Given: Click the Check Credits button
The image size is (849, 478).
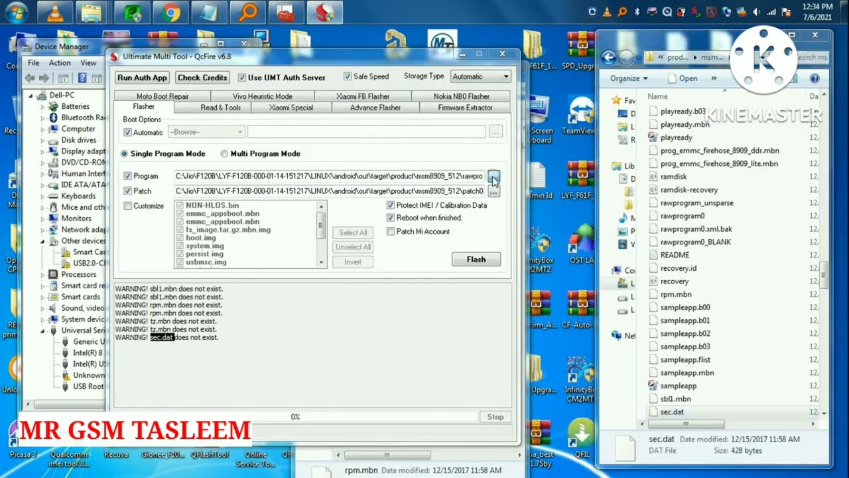Looking at the screenshot, I should [202, 78].
